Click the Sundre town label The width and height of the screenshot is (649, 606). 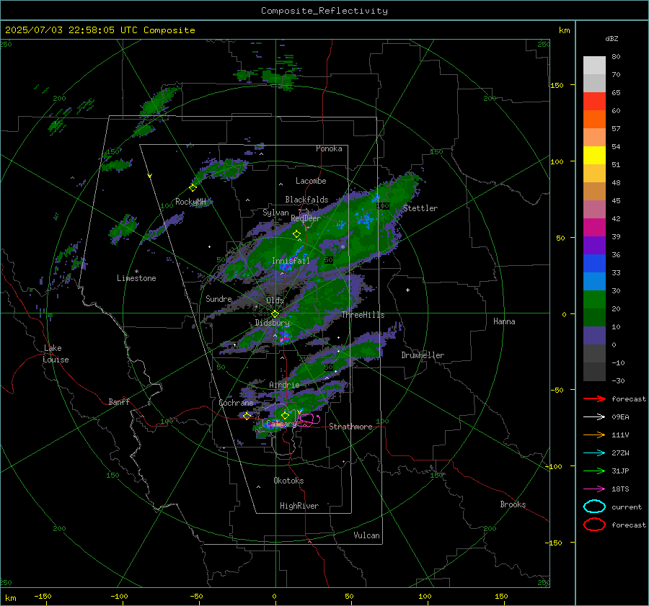[x=218, y=298]
